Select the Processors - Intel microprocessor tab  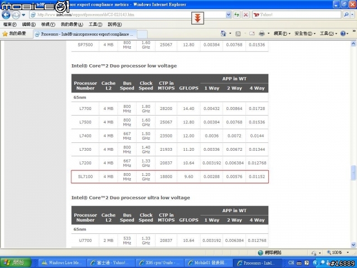coord(85,34)
